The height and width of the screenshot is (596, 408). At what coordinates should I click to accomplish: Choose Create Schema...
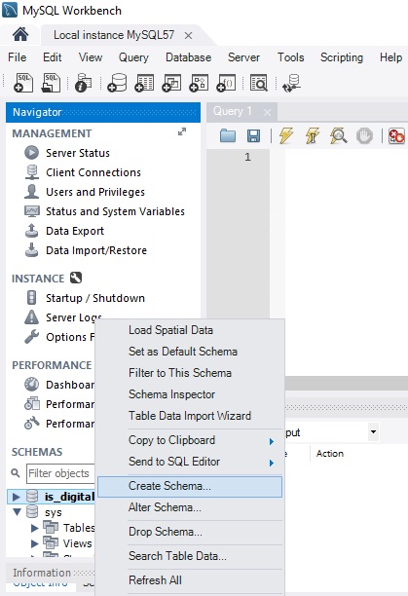(x=190, y=486)
